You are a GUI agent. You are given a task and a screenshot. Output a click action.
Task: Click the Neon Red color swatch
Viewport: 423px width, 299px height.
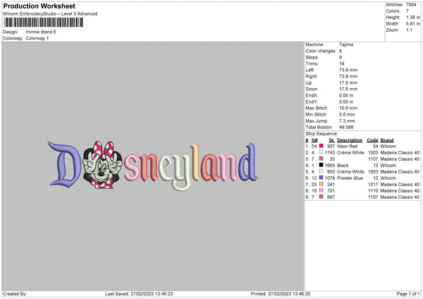[321, 146]
